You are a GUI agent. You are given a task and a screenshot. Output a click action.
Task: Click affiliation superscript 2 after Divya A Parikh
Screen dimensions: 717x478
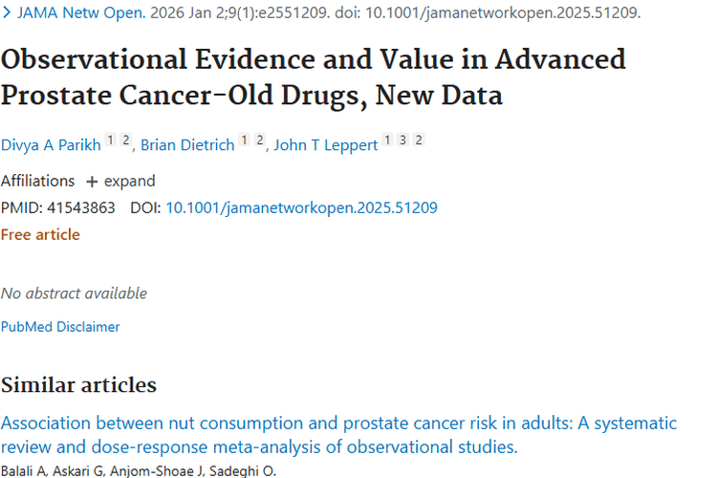[x=126, y=141]
